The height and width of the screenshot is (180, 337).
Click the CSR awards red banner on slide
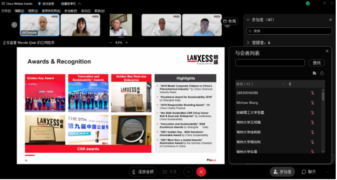pos(88,149)
